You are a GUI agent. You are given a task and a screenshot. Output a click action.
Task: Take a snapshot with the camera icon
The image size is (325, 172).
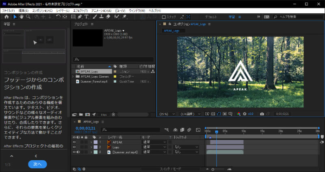click(262, 114)
